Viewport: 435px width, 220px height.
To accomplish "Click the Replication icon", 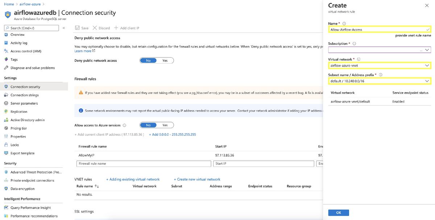I will click(x=6, y=112).
